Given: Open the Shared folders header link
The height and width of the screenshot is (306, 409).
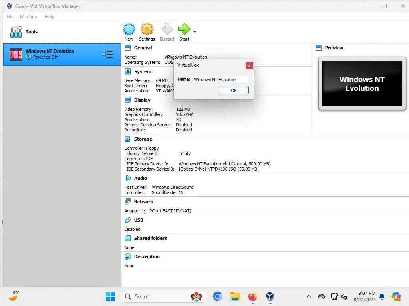Looking at the screenshot, I should 151,238.
